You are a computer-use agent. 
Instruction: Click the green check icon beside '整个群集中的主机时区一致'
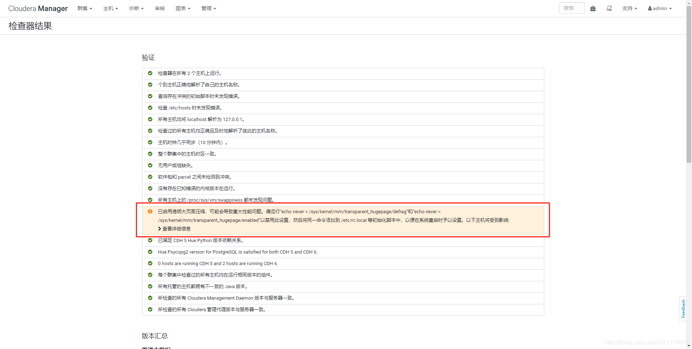(x=150, y=154)
